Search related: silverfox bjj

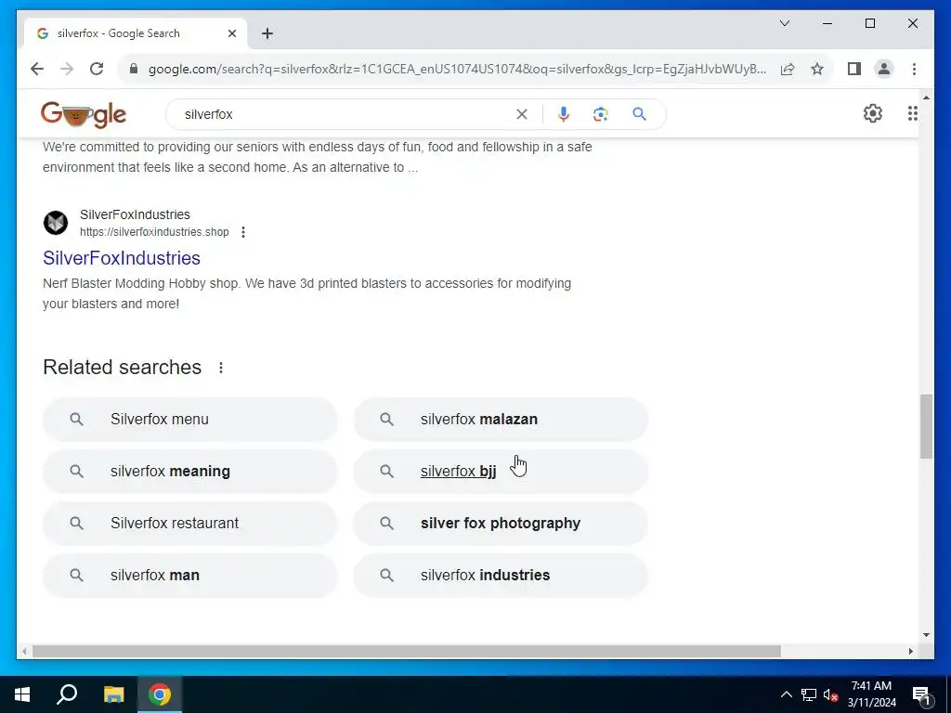501,471
